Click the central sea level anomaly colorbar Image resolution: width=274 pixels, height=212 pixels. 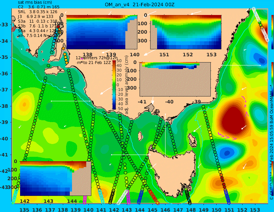114,85
